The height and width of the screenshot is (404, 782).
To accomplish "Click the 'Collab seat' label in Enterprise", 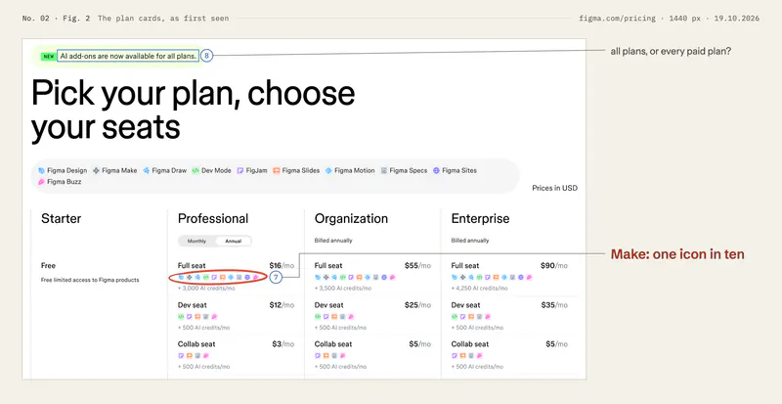I will pos(470,344).
